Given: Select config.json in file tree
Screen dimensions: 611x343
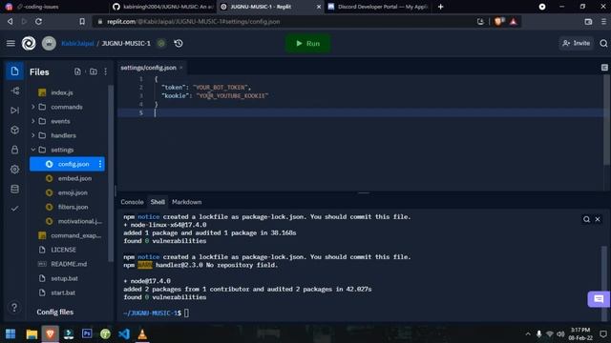Looking at the screenshot, I should point(67,164).
